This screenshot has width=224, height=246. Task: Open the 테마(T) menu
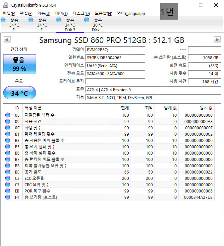(x=61, y=14)
